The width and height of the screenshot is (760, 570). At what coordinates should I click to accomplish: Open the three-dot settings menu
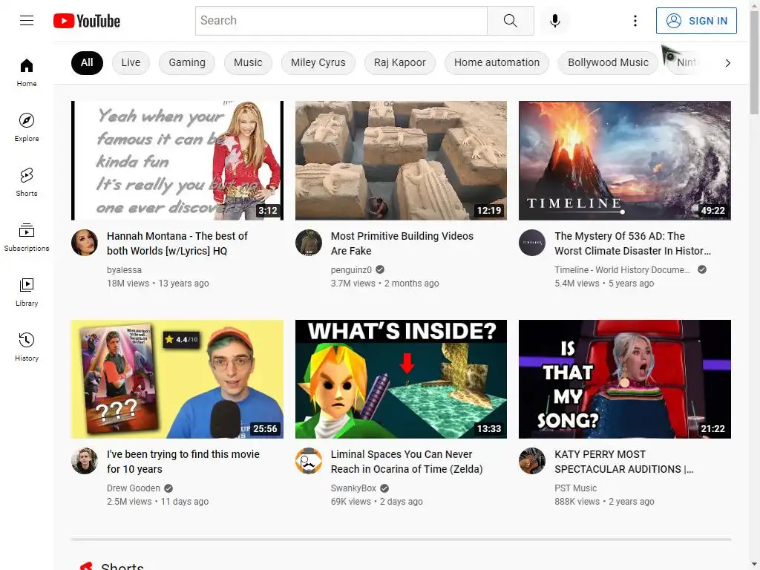point(635,21)
